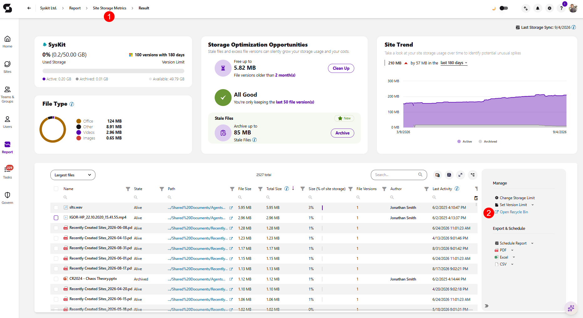
Task: Check the select-all checkbox in header
Action: pyautogui.click(x=56, y=189)
